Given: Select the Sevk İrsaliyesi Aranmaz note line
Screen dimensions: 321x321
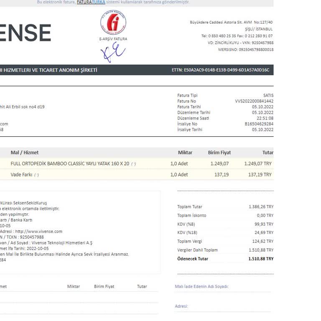Looking at the screenshot, I should pyautogui.click(x=64, y=254).
